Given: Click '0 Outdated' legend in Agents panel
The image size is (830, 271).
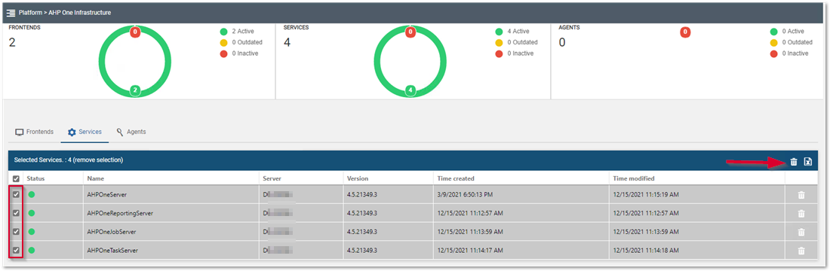Looking at the screenshot, I should point(792,42).
